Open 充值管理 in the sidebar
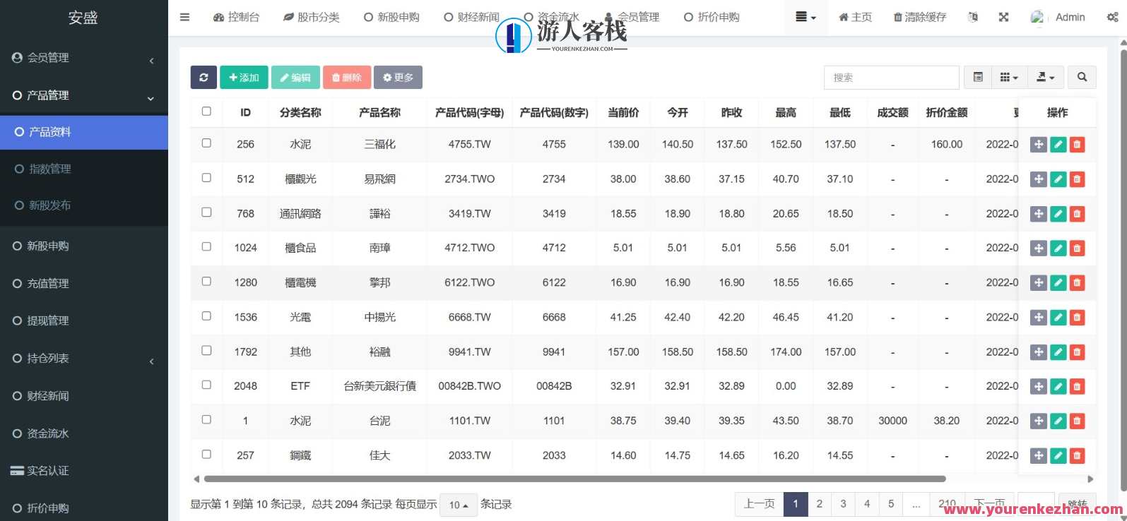The height and width of the screenshot is (521, 1127). pyautogui.click(x=84, y=284)
